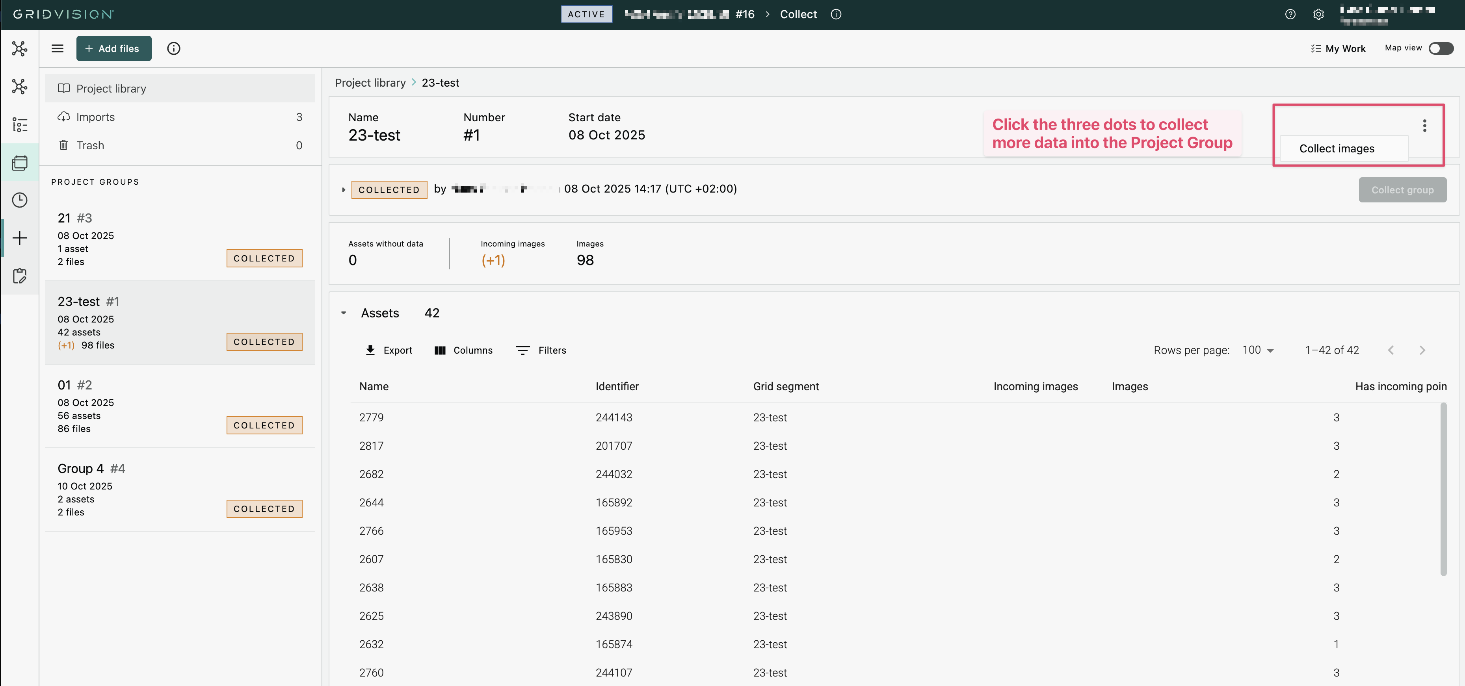Viewport: 1465px width, 686px height.
Task: Open the hierarchy list view from the sidebar
Action: pyautogui.click(x=19, y=124)
